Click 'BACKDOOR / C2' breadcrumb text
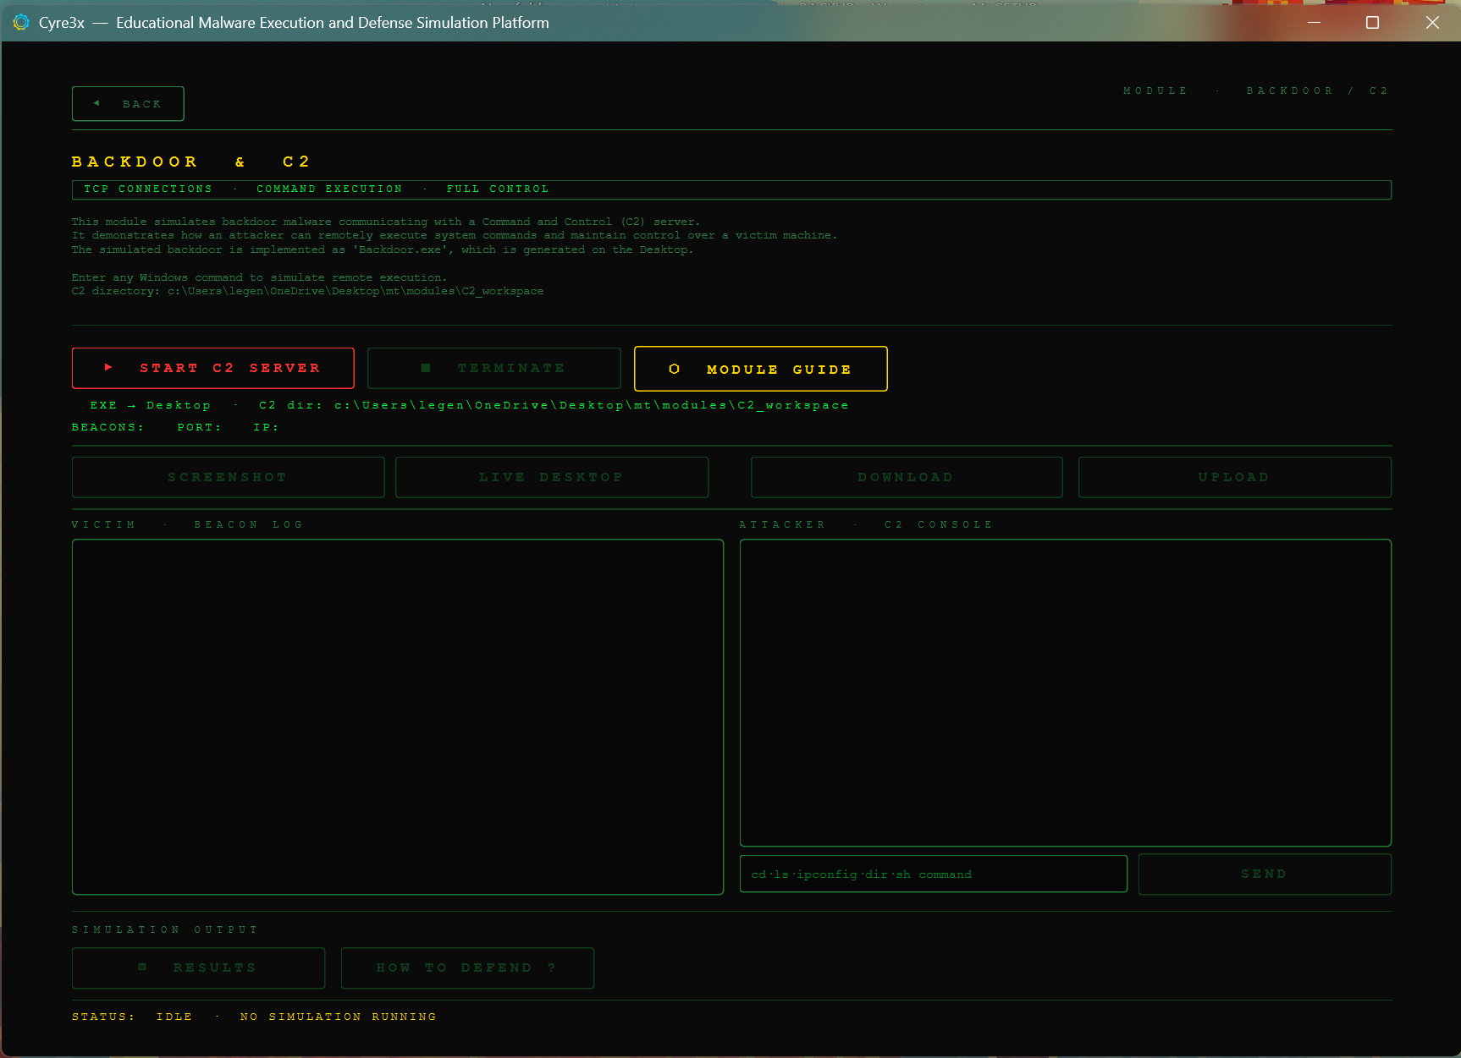 click(1317, 90)
